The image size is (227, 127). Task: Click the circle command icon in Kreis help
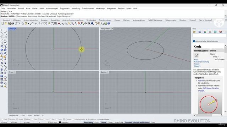click(x=196, y=55)
